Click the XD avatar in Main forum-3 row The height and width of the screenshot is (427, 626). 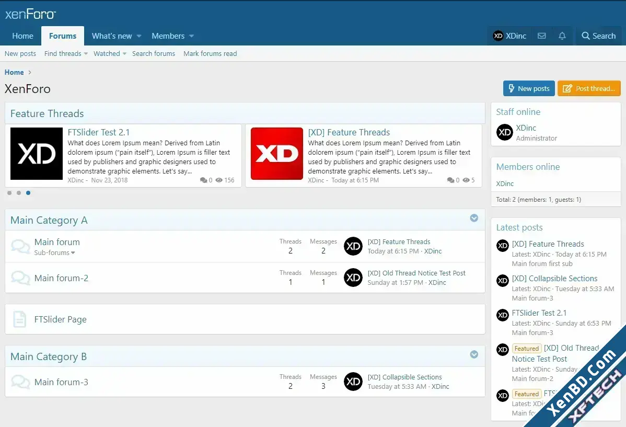[353, 382]
